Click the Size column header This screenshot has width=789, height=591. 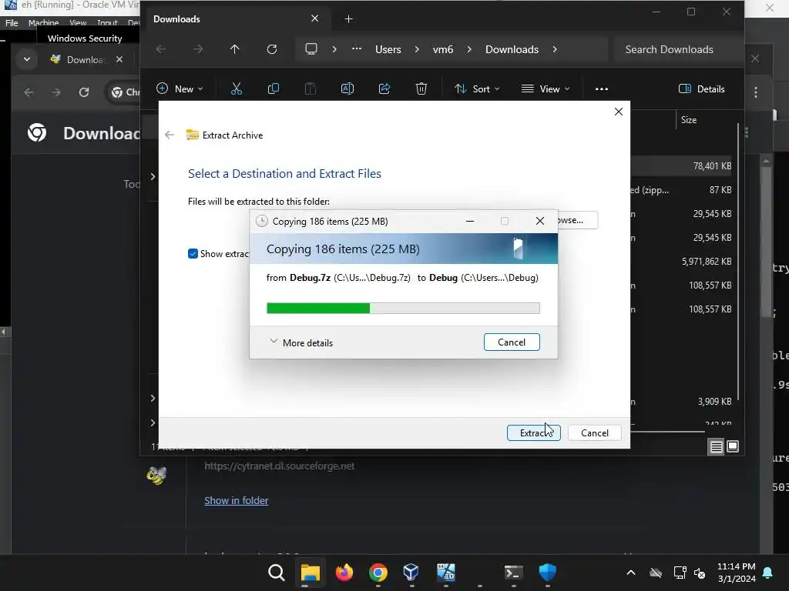tap(688, 119)
